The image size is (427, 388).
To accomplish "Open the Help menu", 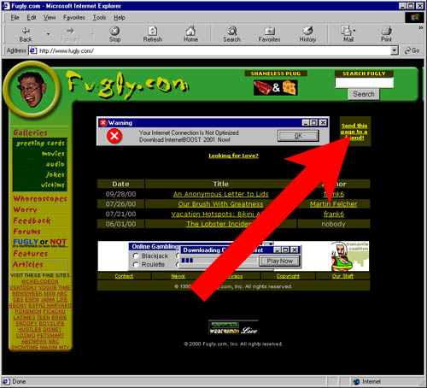I will (120, 18).
